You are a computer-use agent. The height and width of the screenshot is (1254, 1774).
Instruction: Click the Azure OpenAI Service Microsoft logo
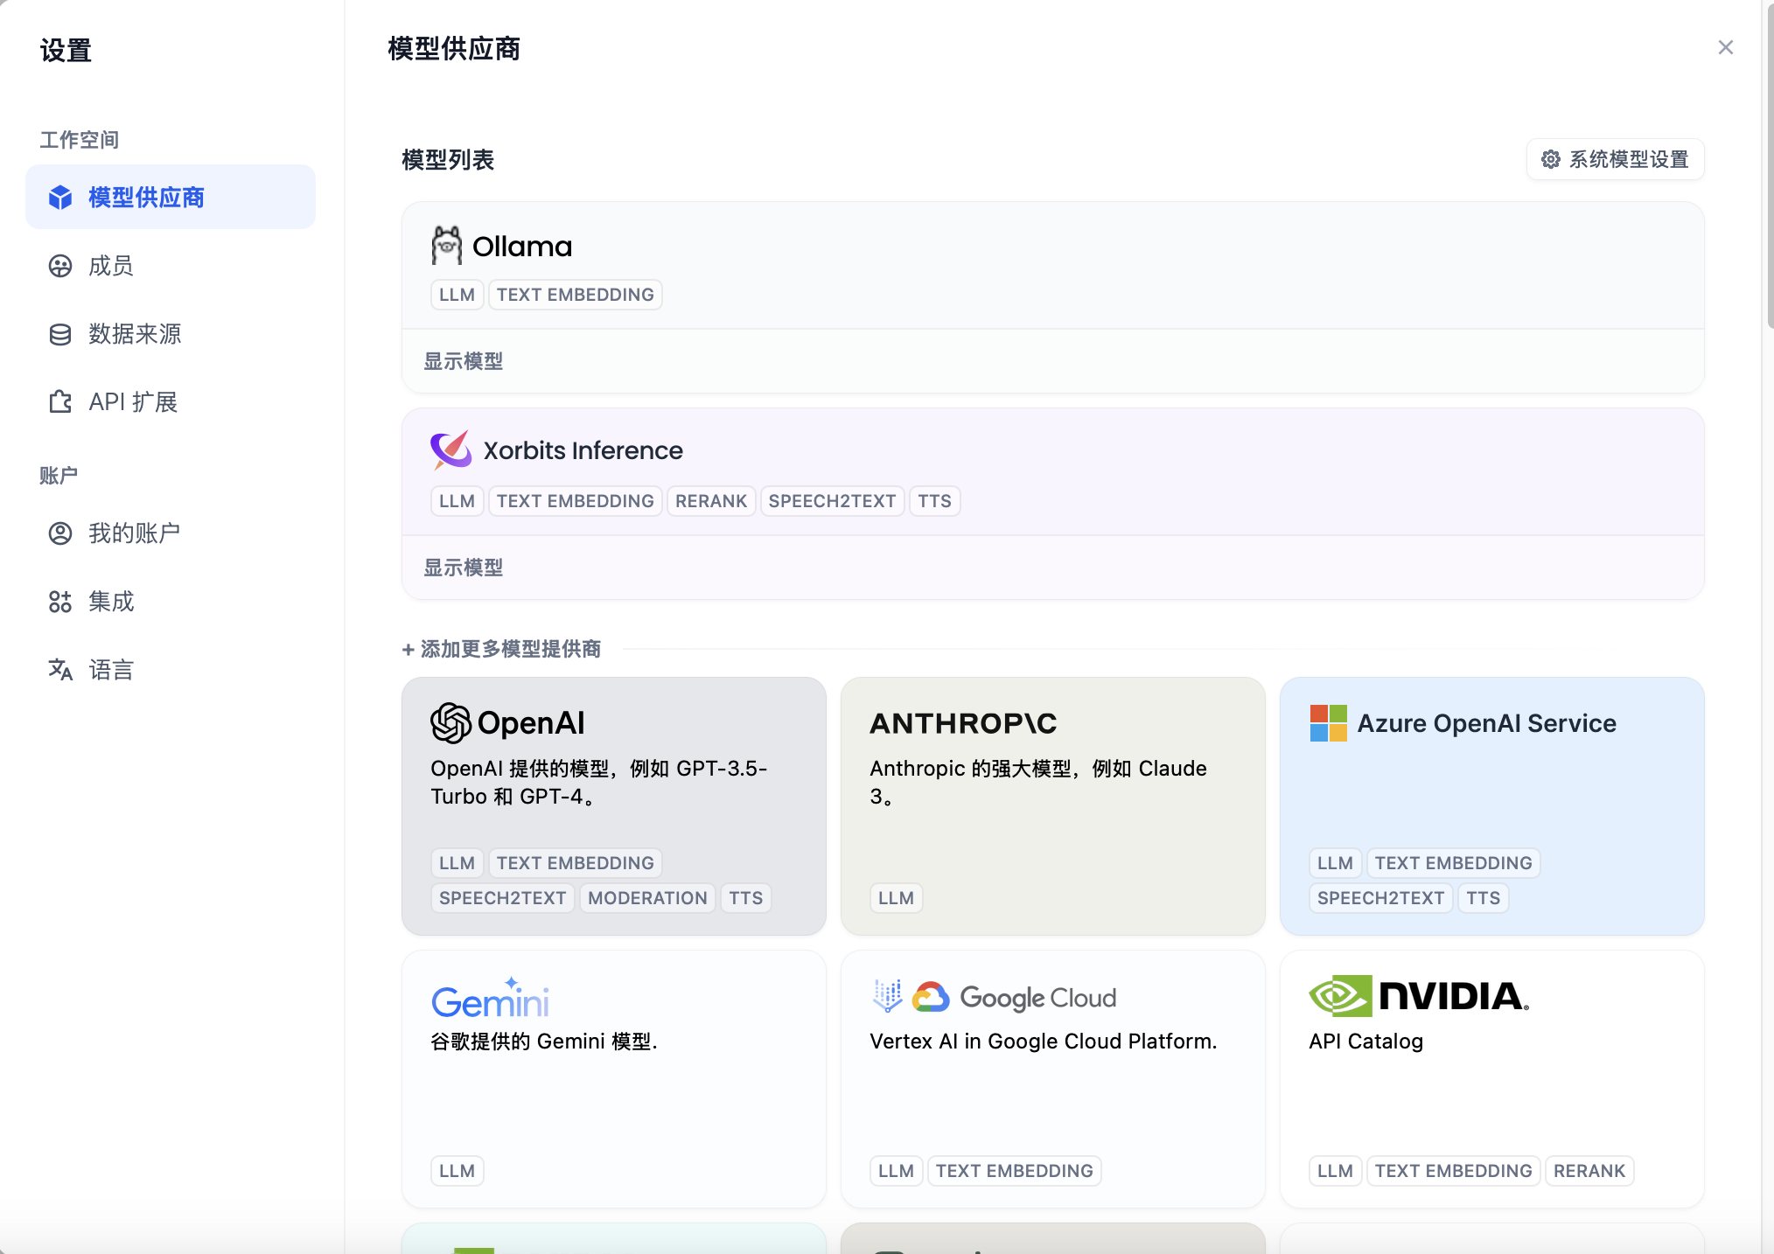coord(1328,723)
